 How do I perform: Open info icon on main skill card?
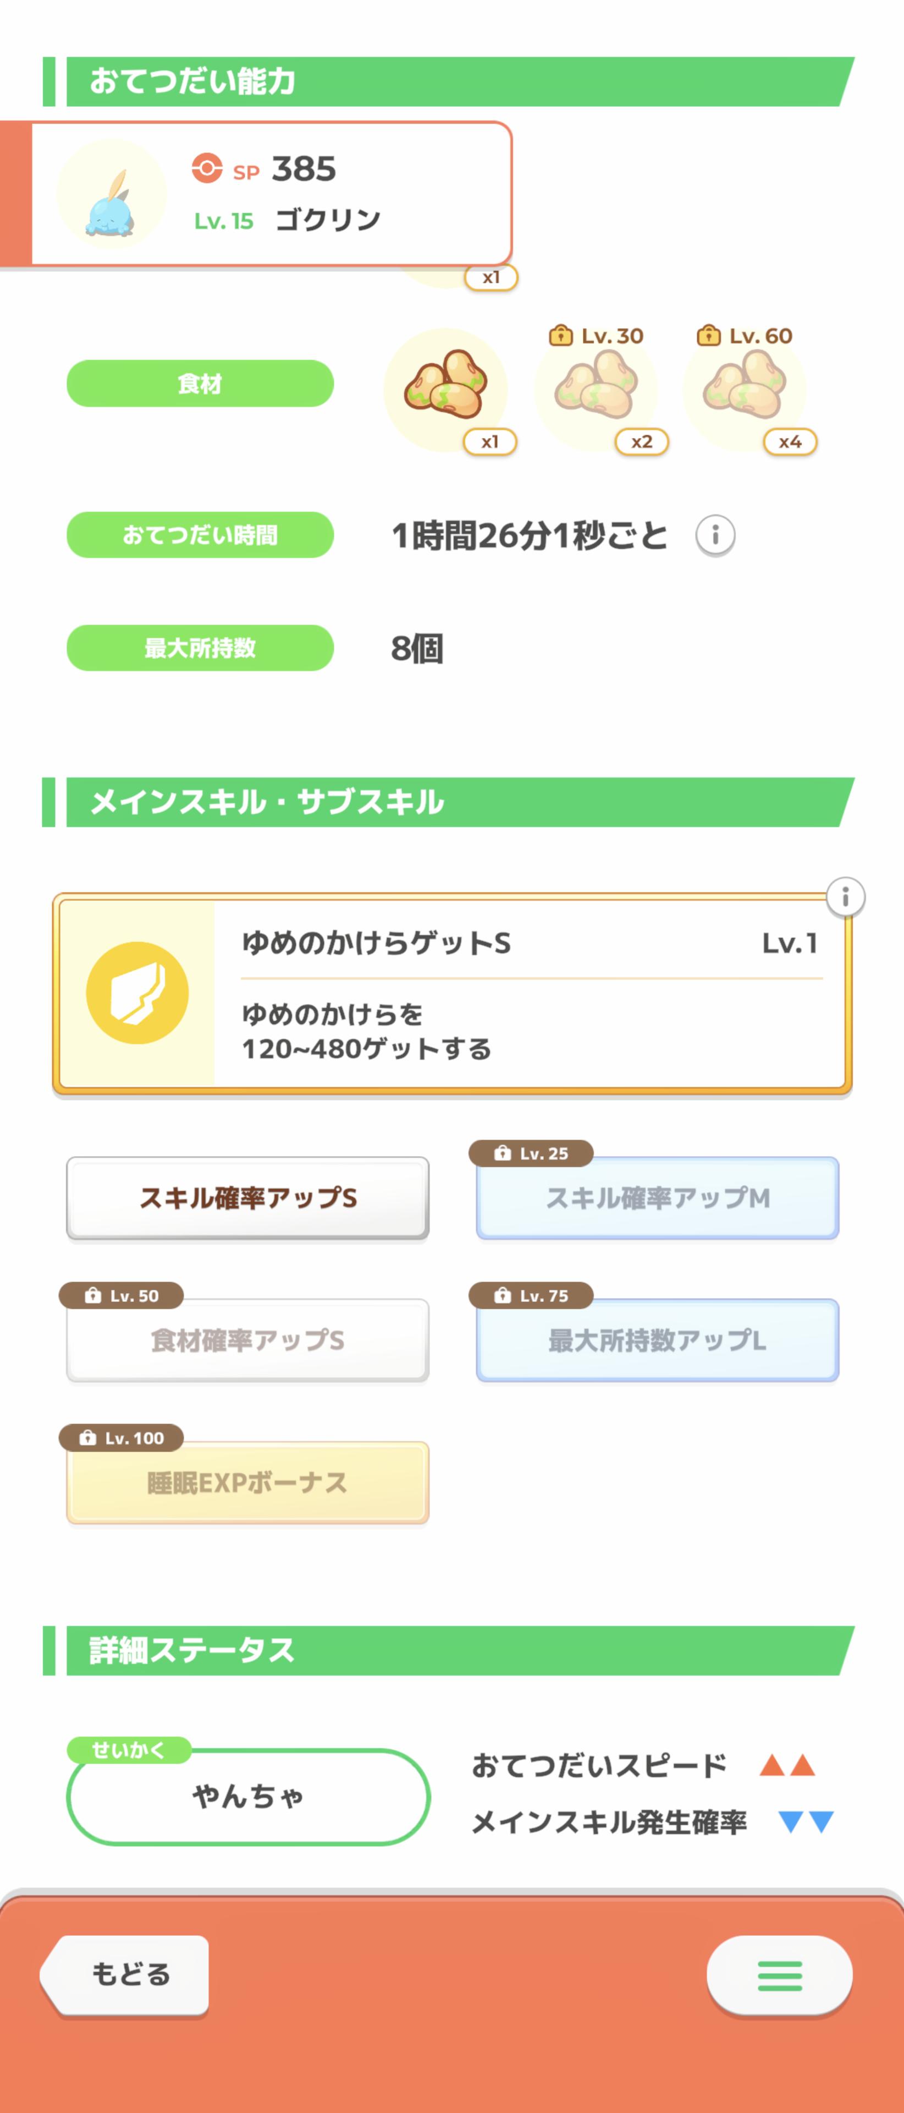(x=845, y=896)
